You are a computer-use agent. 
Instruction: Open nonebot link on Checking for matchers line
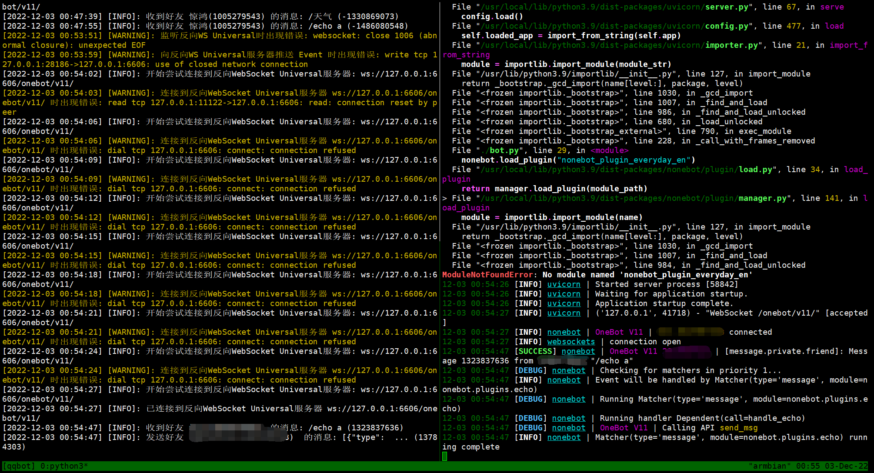click(569, 370)
